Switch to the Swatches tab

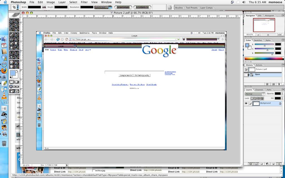coord(258,40)
